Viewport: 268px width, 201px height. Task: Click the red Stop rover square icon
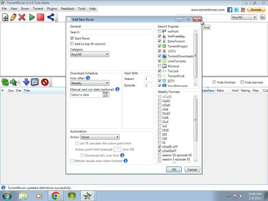pyautogui.click(x=40, y=17)
